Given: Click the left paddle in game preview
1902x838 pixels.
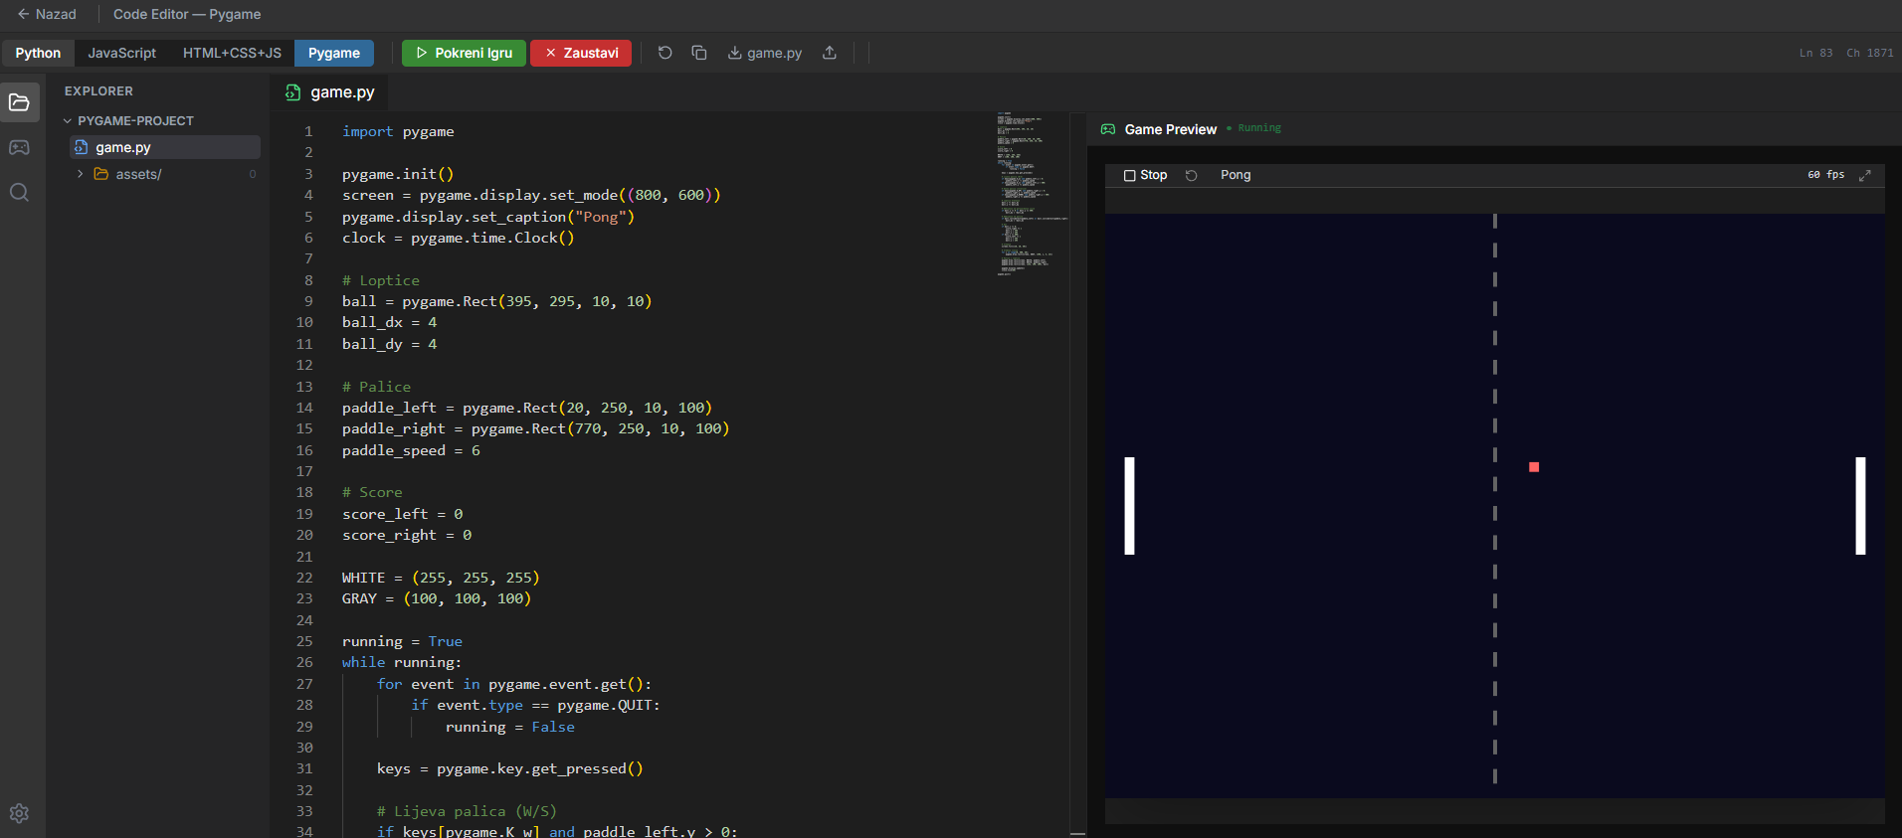Looking at the screenshot, I should 1129,505.
